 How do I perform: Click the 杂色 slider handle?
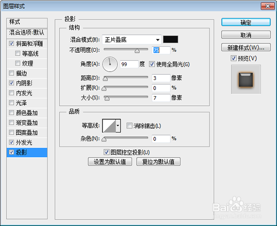coord(104,140)
